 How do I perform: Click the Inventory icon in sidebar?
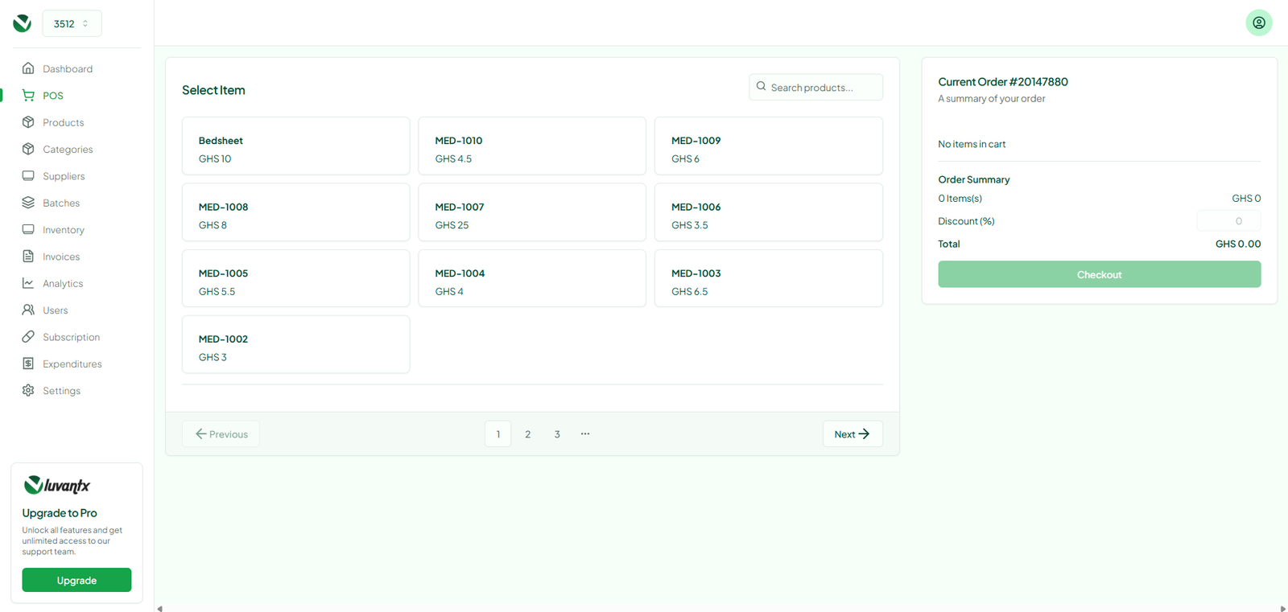(x=28, y=229)
